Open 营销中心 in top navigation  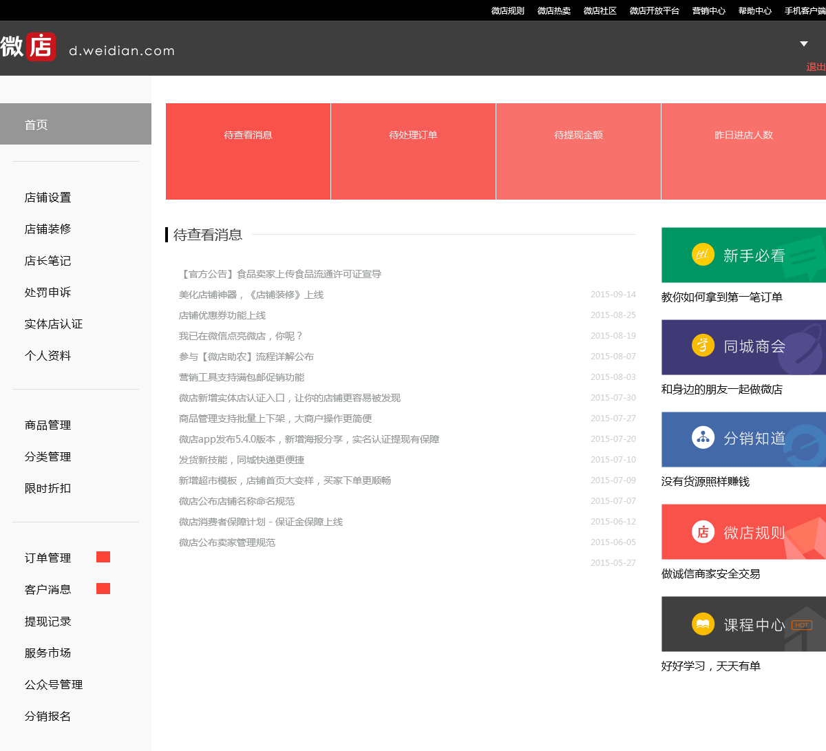709,10
